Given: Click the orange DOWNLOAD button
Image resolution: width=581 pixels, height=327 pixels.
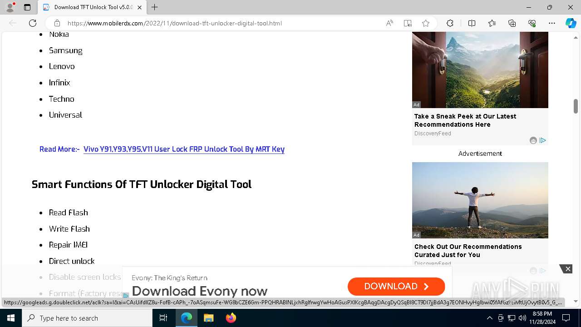Looking at the screenshot, I should (396, 286).
